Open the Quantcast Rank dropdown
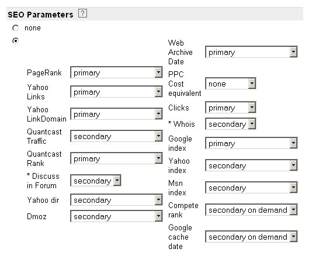 point(116,158)
